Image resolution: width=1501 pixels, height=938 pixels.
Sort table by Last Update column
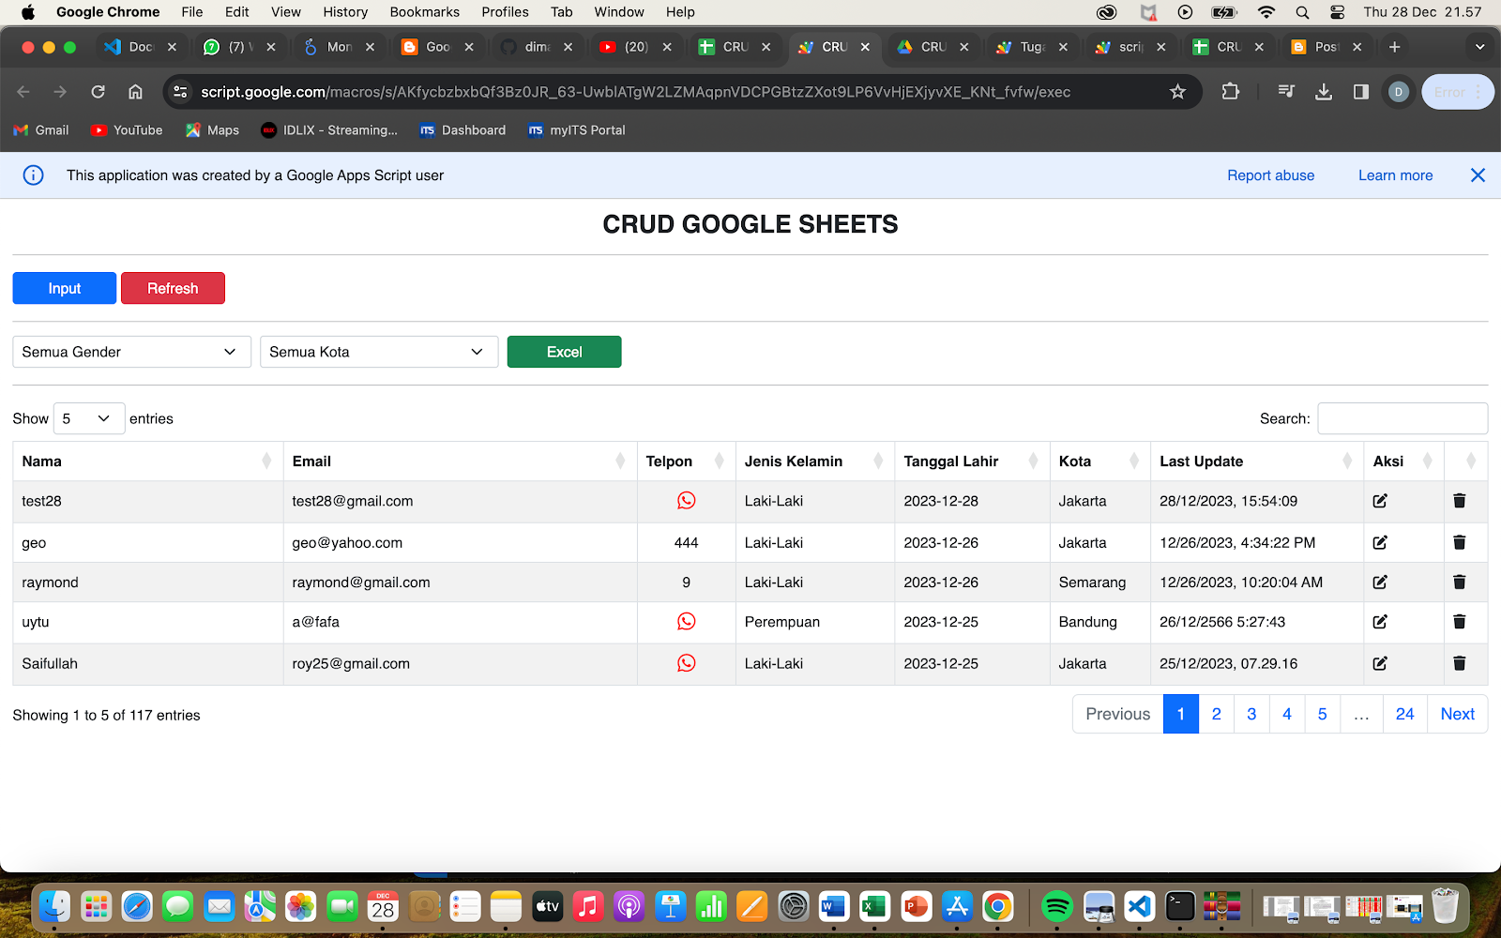[1256, 461]
